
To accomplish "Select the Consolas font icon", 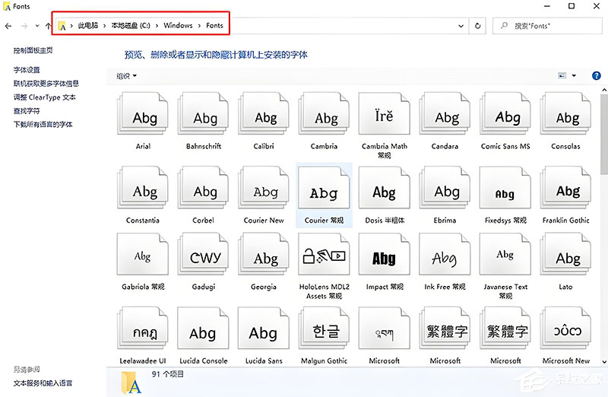I will click(x=565, y=113).
